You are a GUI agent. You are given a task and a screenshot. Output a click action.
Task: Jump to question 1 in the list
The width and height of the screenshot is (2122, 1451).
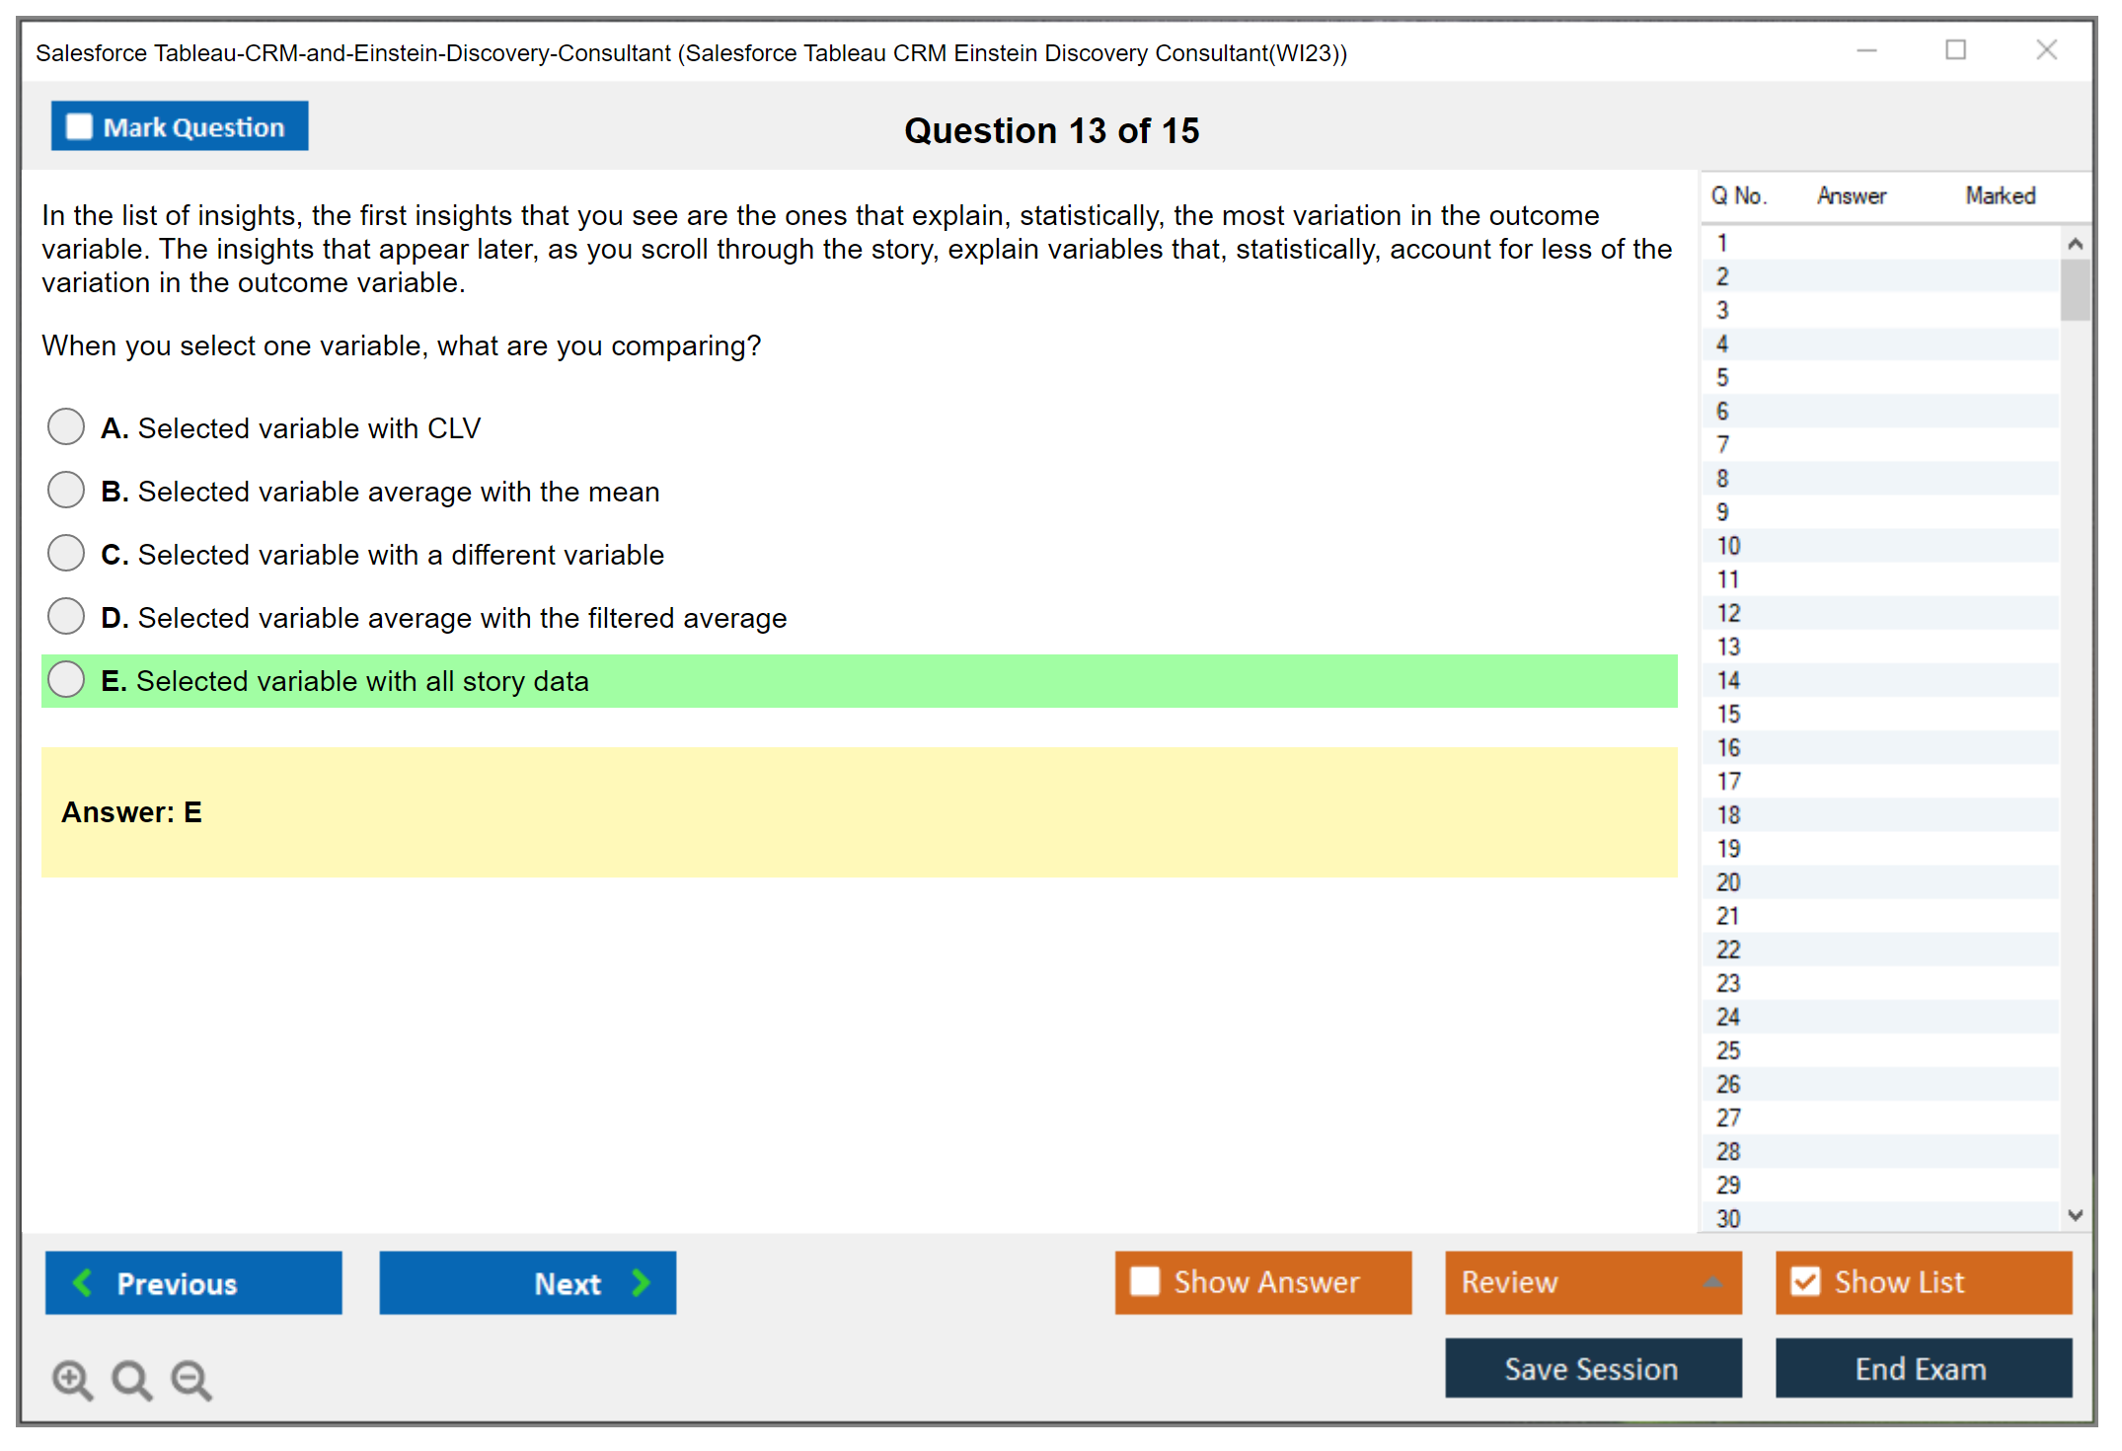(x=1722, y=243)
